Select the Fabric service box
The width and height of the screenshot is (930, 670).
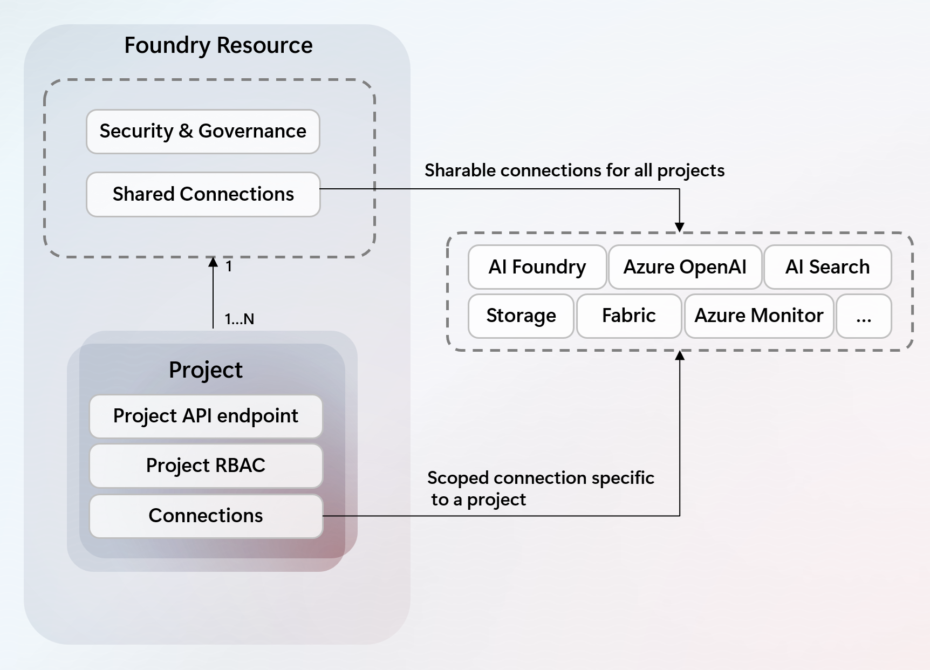point(628,316)
